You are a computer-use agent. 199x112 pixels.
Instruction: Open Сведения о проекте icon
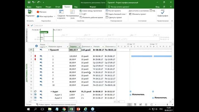pos(61,12)
